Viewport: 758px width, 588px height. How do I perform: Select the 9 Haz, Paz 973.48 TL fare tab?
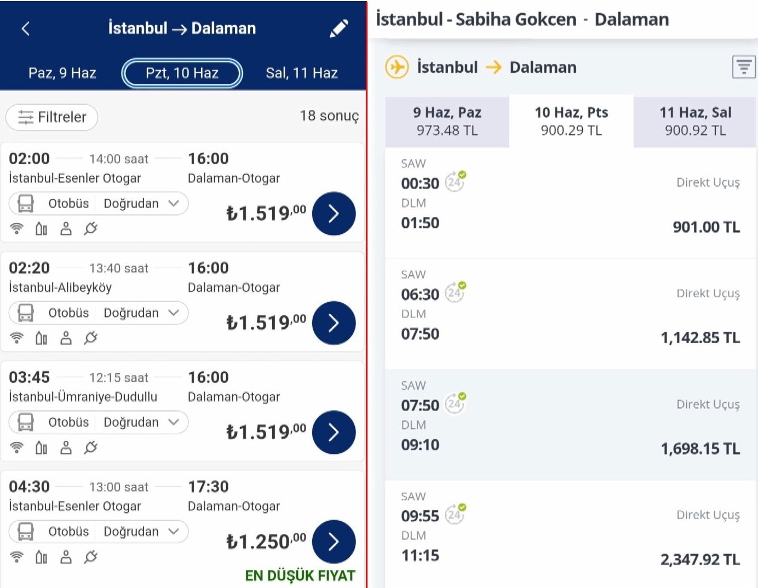[447, 121]
